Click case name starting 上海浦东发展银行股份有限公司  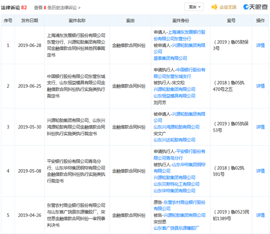[76, 45]
